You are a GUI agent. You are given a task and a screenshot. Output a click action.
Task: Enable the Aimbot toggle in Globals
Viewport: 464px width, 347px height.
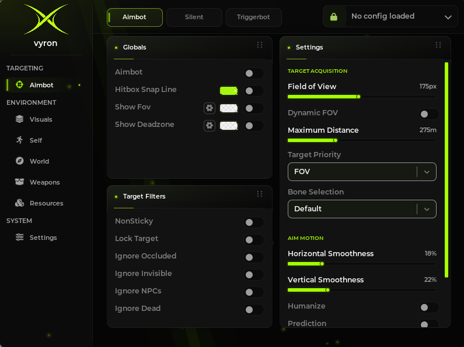(254, 73)
